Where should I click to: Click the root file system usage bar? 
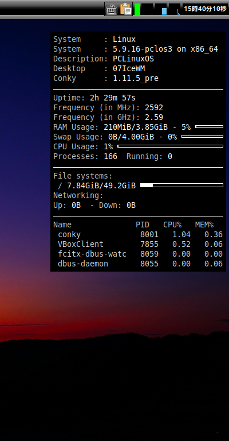click(181, 185)
